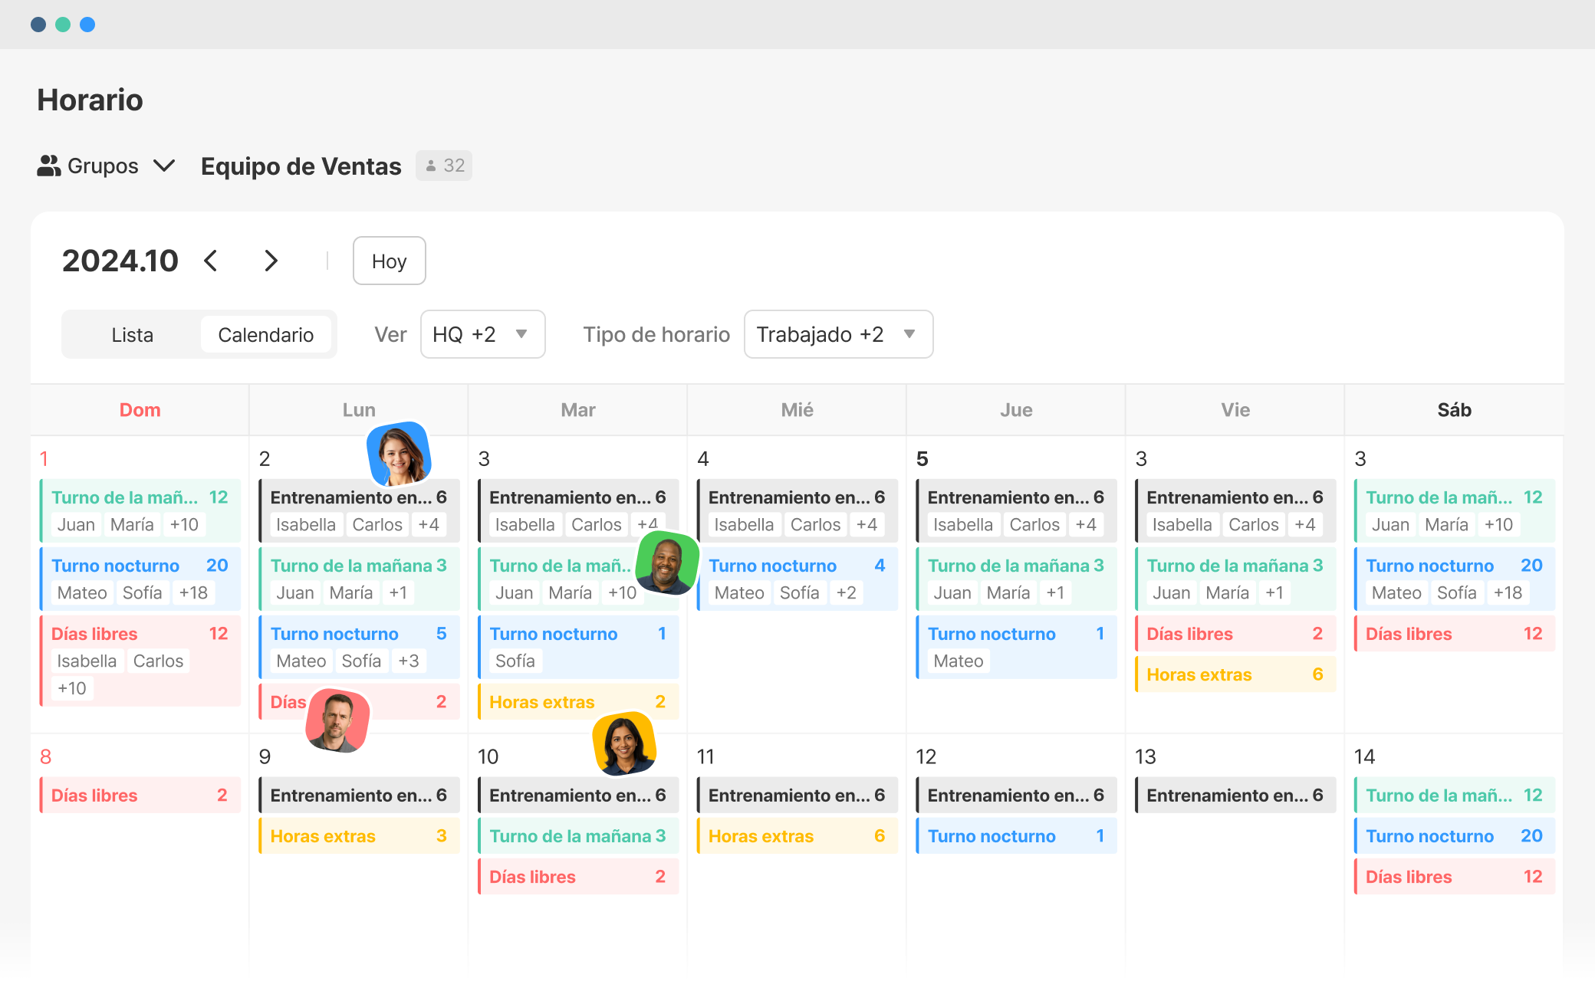
Task: Select the Sáb column header
Action: 1454,410
